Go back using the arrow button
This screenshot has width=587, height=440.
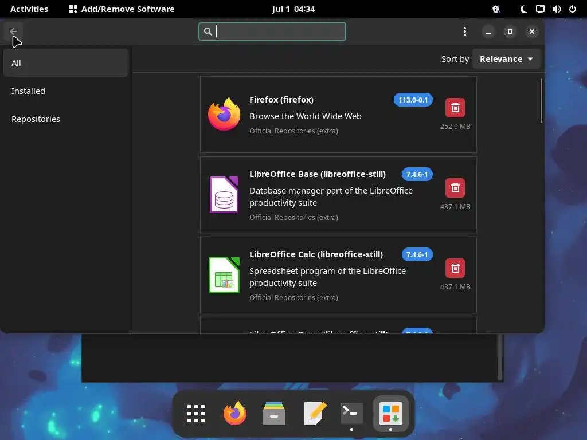tap(13, 32)
